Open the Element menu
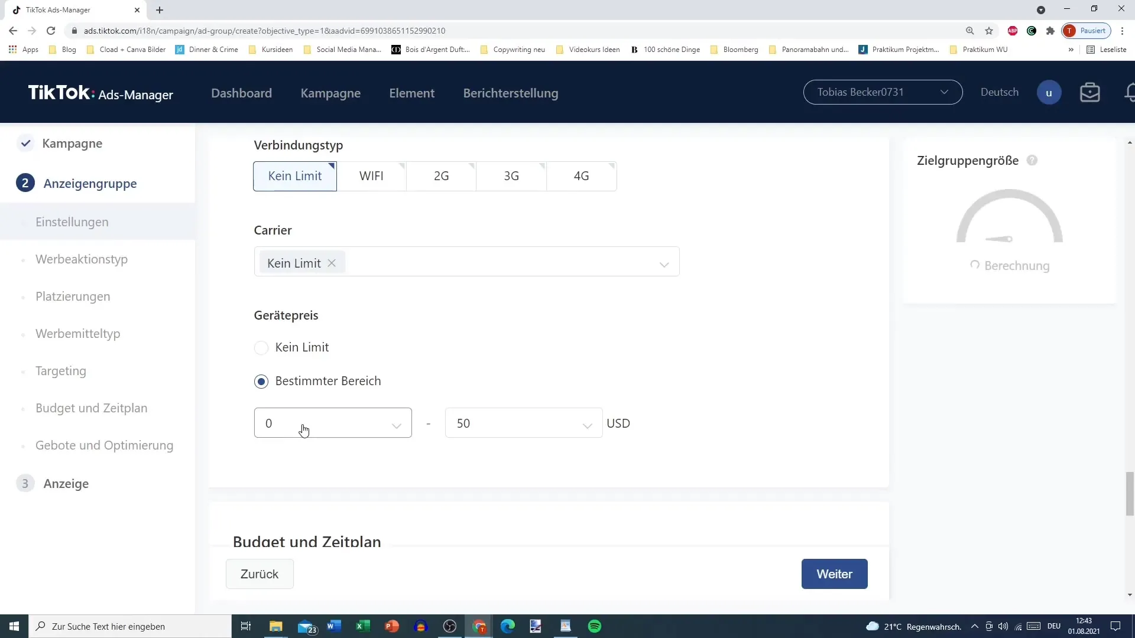The height and width of the screenshot is (638, 1135). [x=411, y=93]
